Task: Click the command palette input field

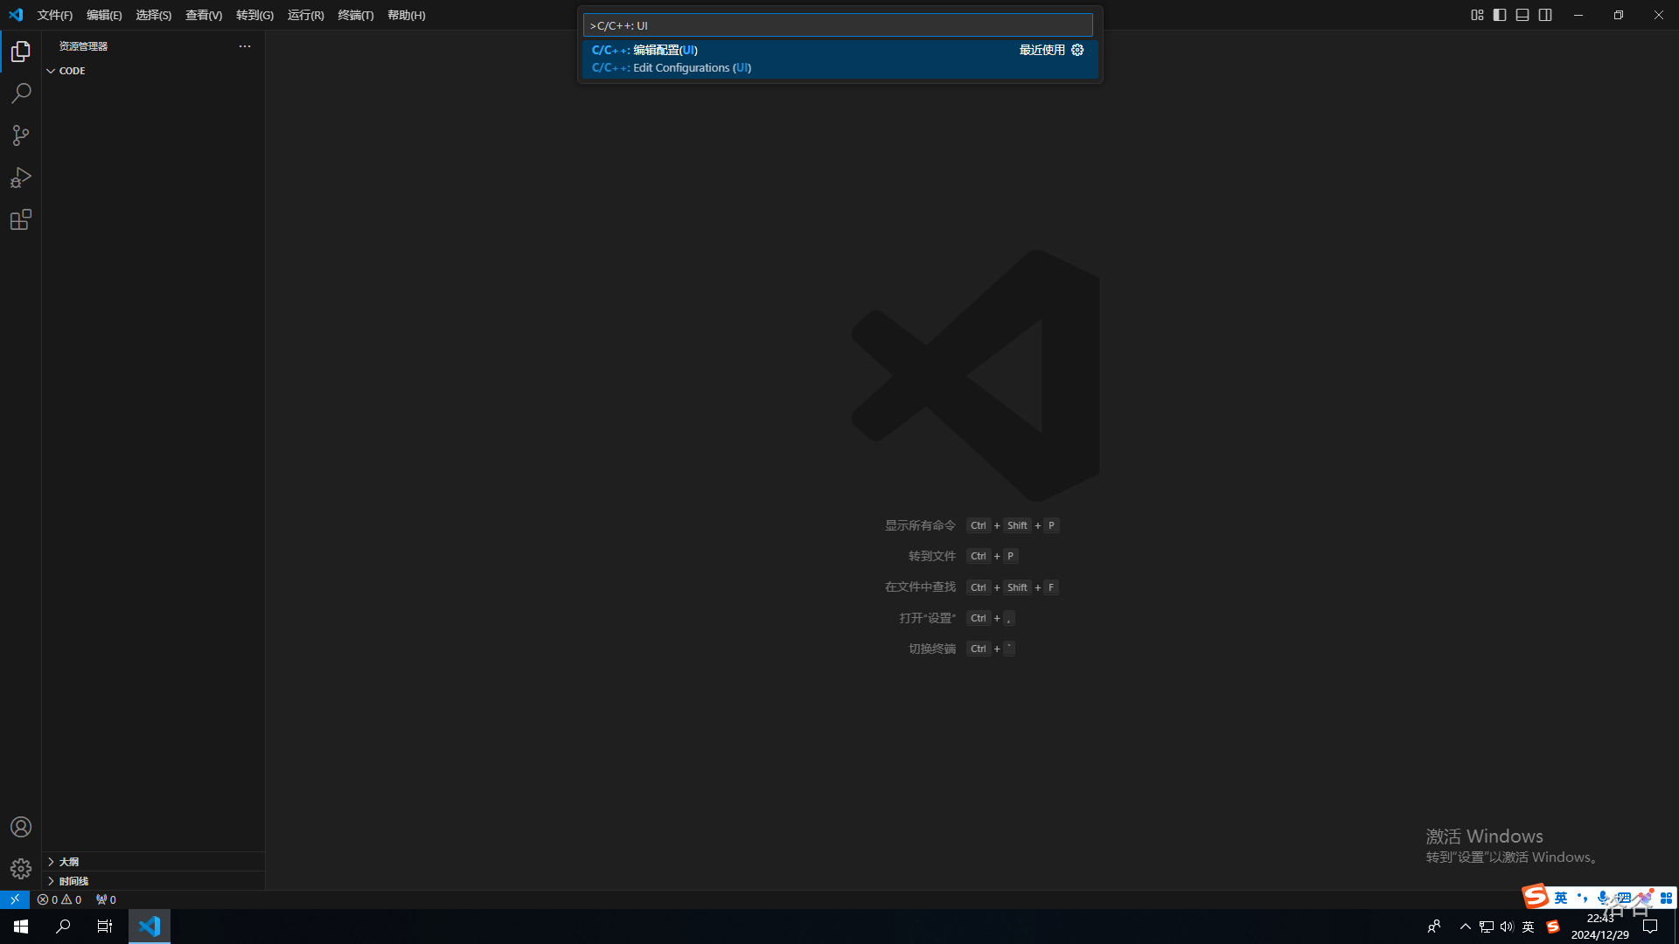Action: [x=838, y=25]
